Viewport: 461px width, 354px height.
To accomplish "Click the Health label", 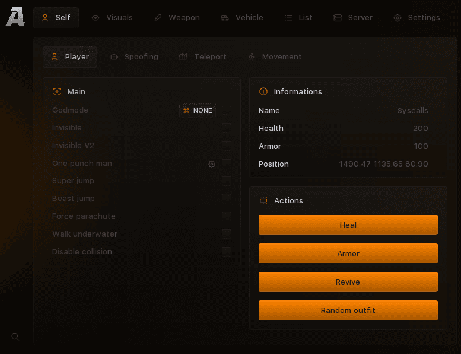I will tap(271, 129).
